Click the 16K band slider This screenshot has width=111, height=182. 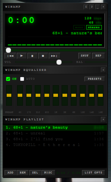pyautogui.click(x=100, y=95)
